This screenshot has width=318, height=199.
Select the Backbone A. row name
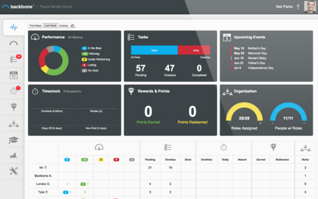click(43, 176)
